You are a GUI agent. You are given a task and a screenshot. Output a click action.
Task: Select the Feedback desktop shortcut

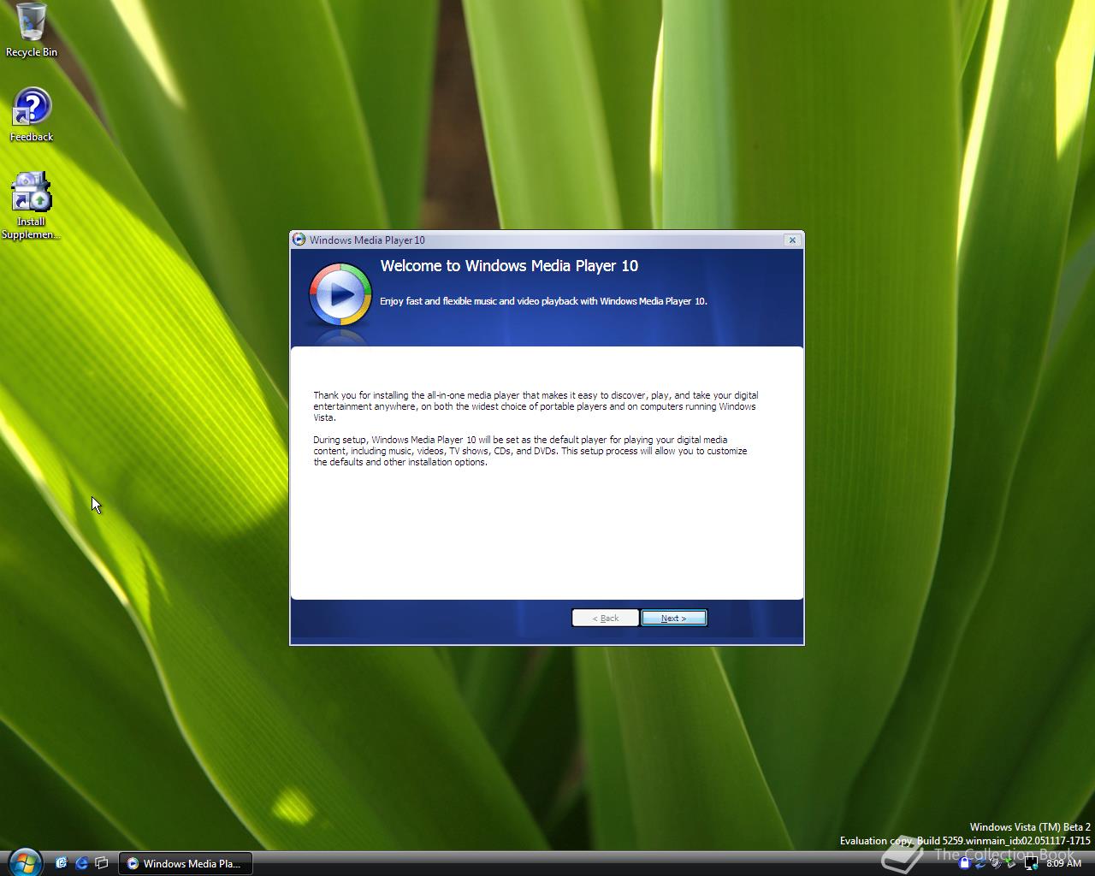tap(32, 115)
